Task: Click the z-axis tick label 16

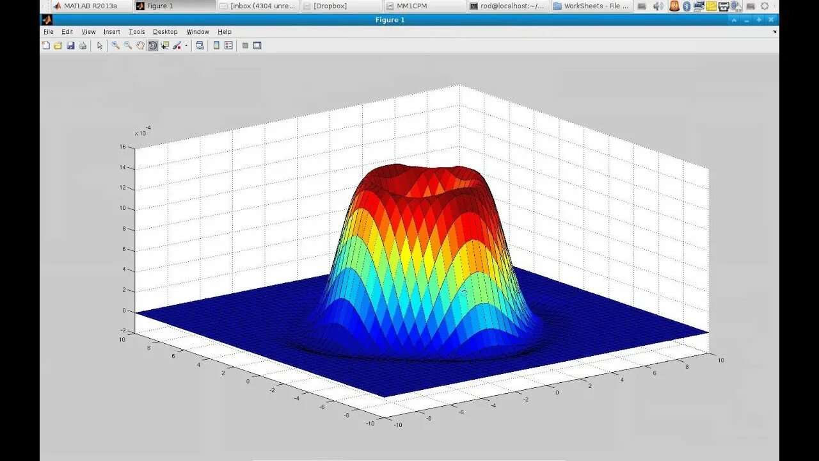Action: [122, 147]
